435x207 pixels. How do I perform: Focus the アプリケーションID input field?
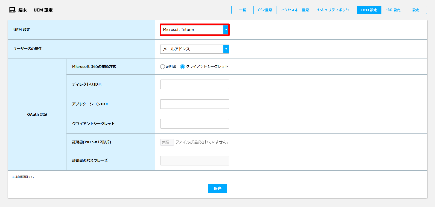click(194, 104)
